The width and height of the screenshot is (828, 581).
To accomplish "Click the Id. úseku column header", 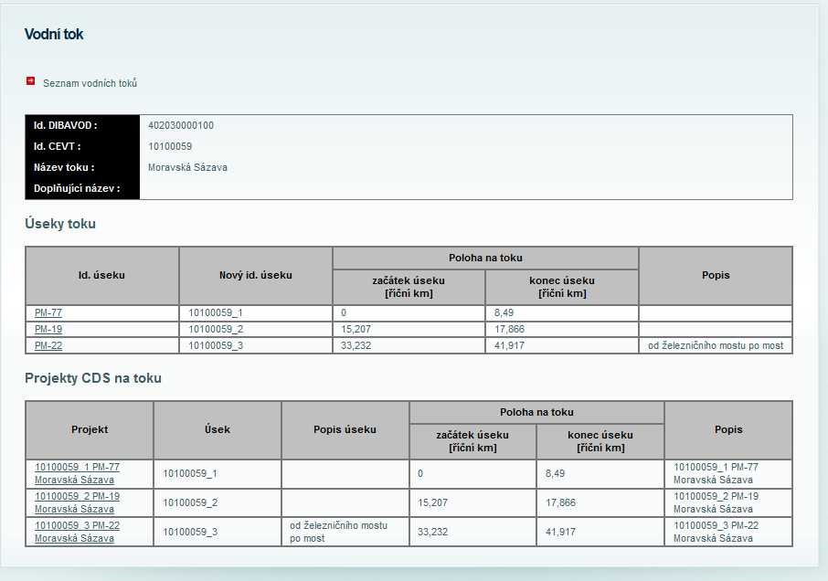I will (x=102, y=276).
